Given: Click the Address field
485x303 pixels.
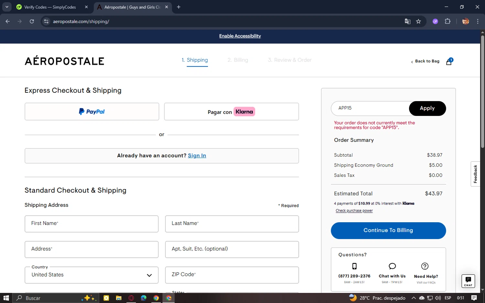Looking at the screenshot, I should coord(92,249).
